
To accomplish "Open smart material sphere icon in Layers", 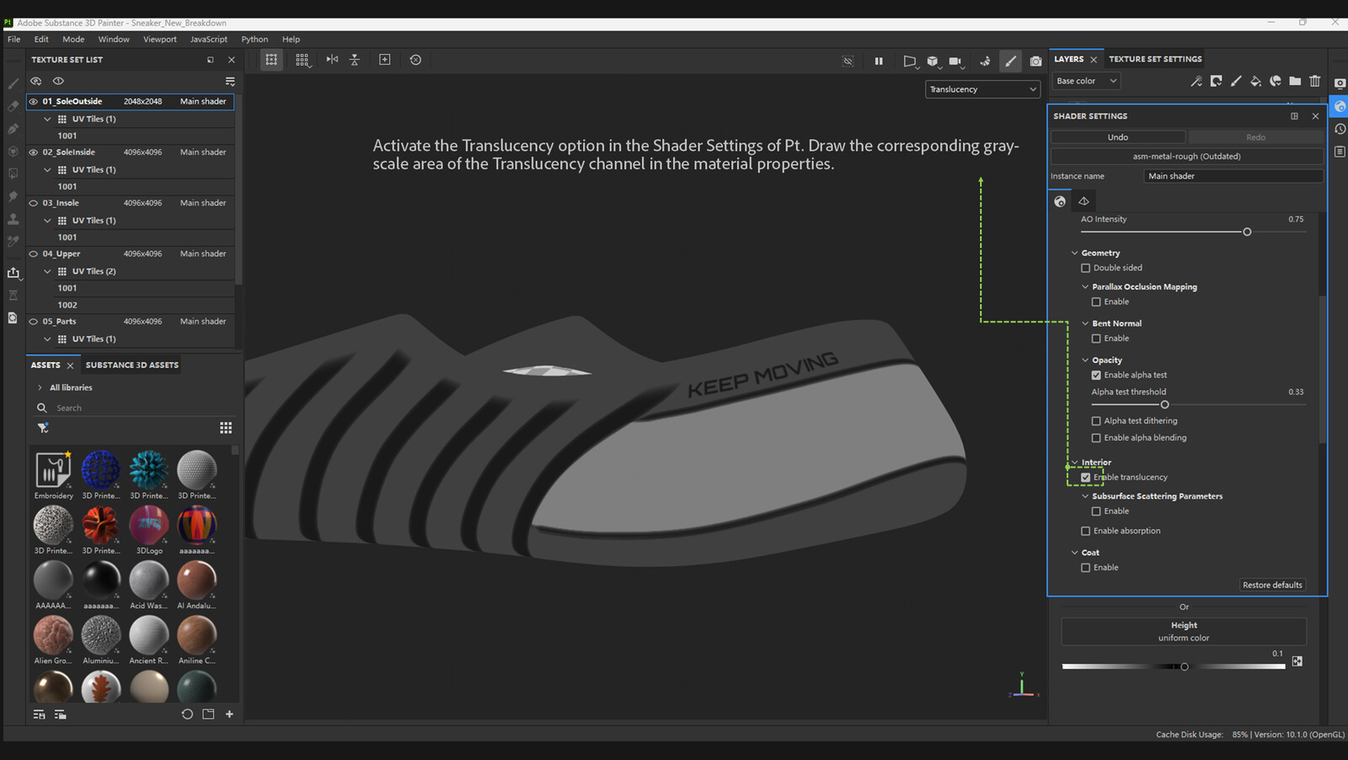I will click(x=1276, y=81).
